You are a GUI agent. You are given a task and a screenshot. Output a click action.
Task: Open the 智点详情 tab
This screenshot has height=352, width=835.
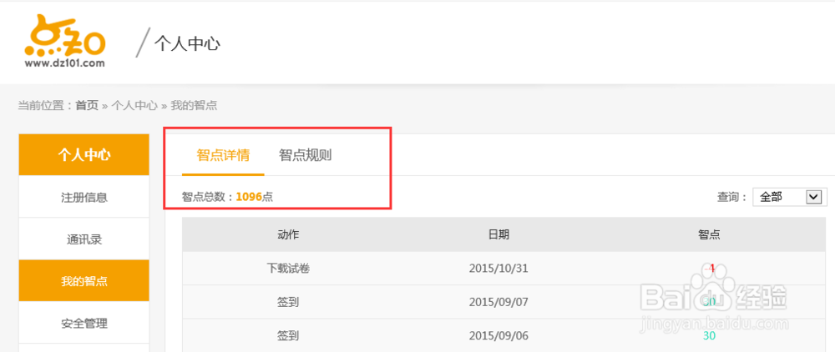223,155
